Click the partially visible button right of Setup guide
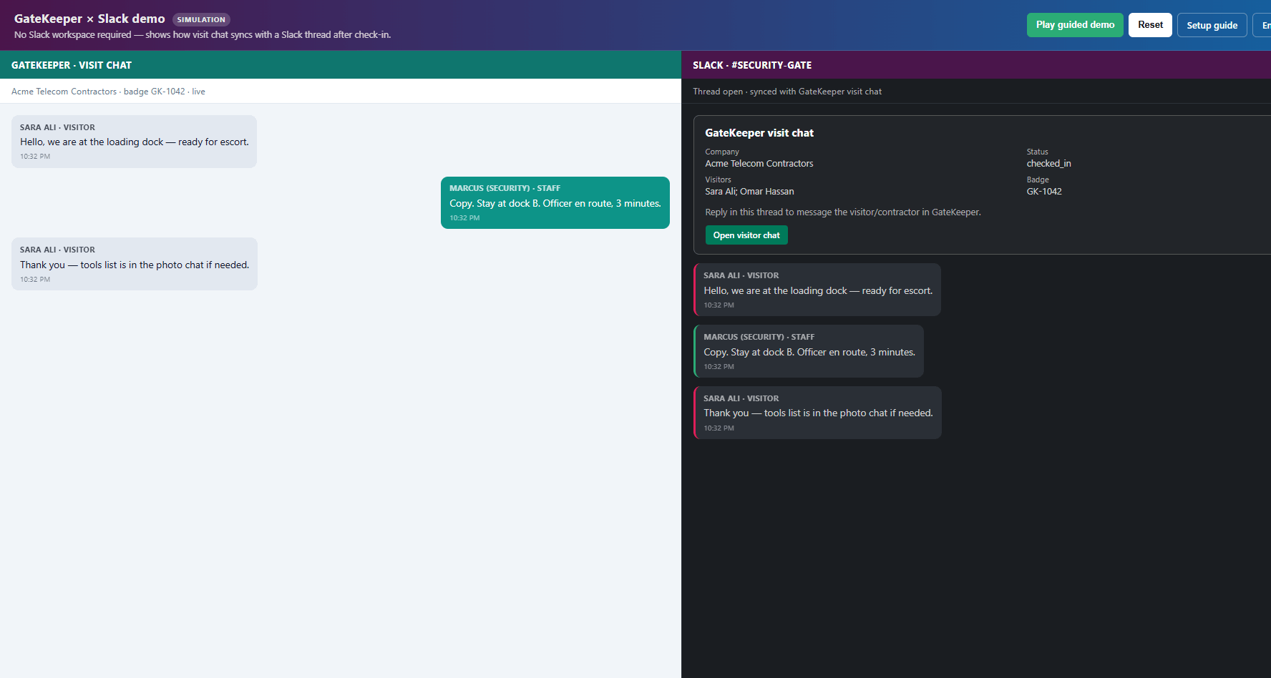This screenshot has width=1271, height=678. [1262, 25]
